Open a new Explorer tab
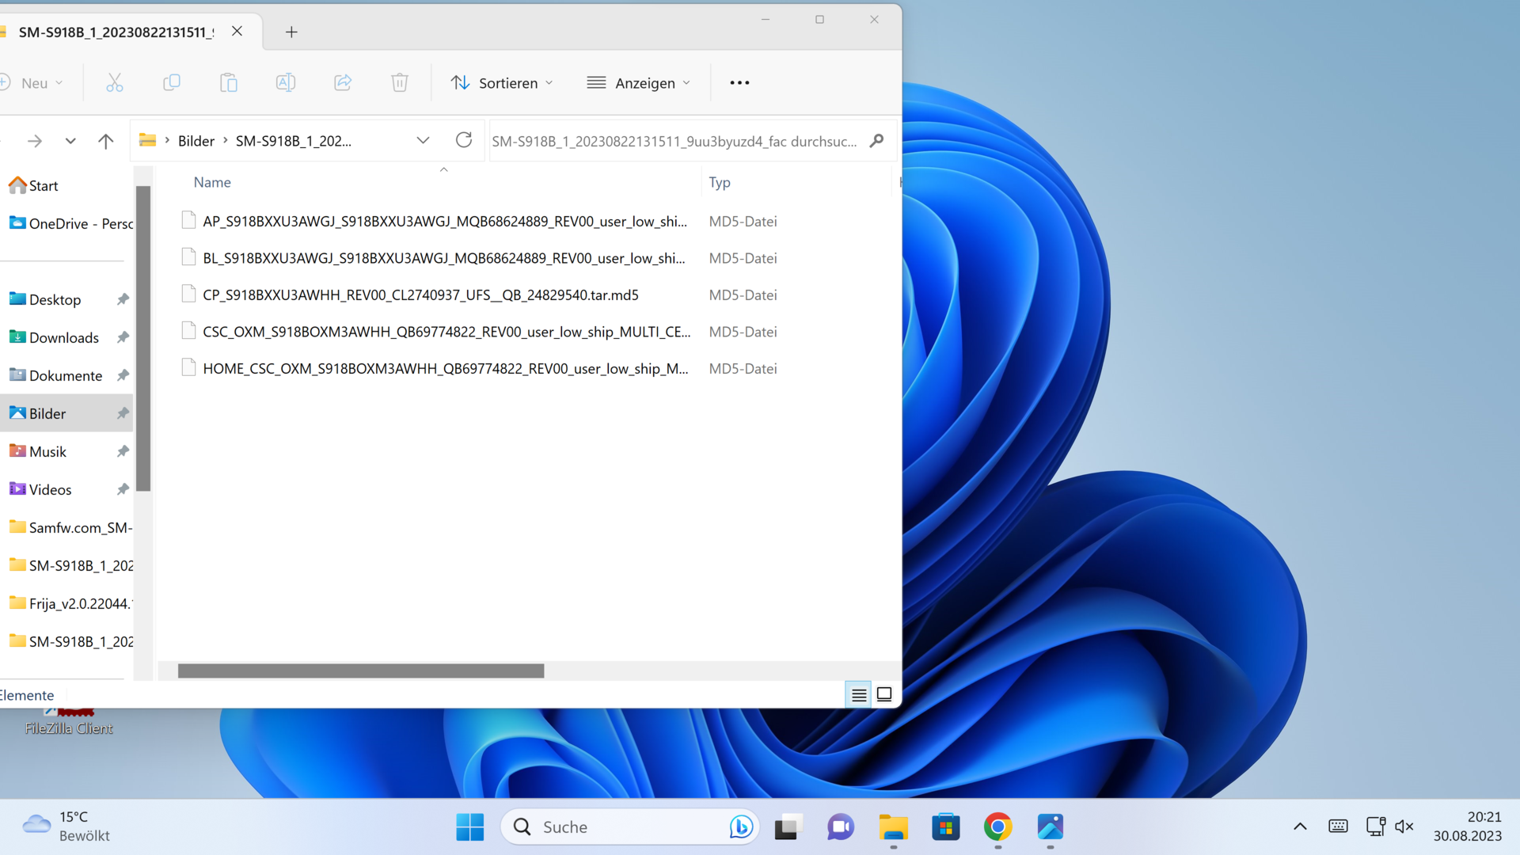The width and height of the screenshot is (1520, 855). tap(291, 32)
